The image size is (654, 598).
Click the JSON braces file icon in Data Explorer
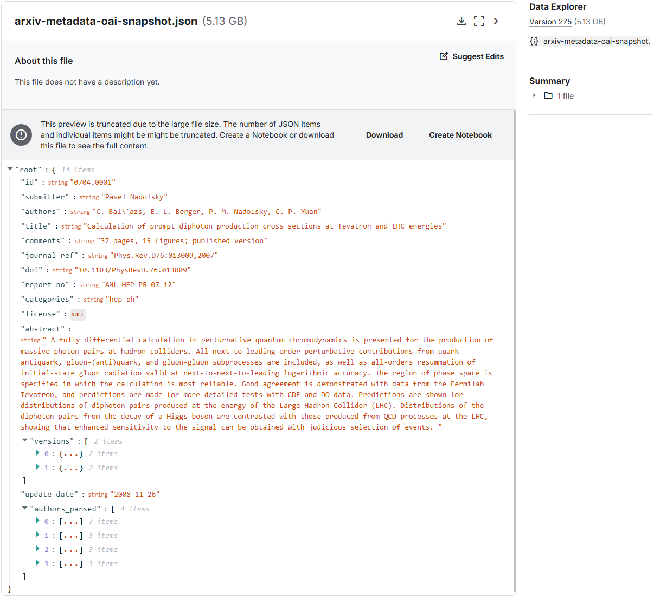[x=534, y=41]
